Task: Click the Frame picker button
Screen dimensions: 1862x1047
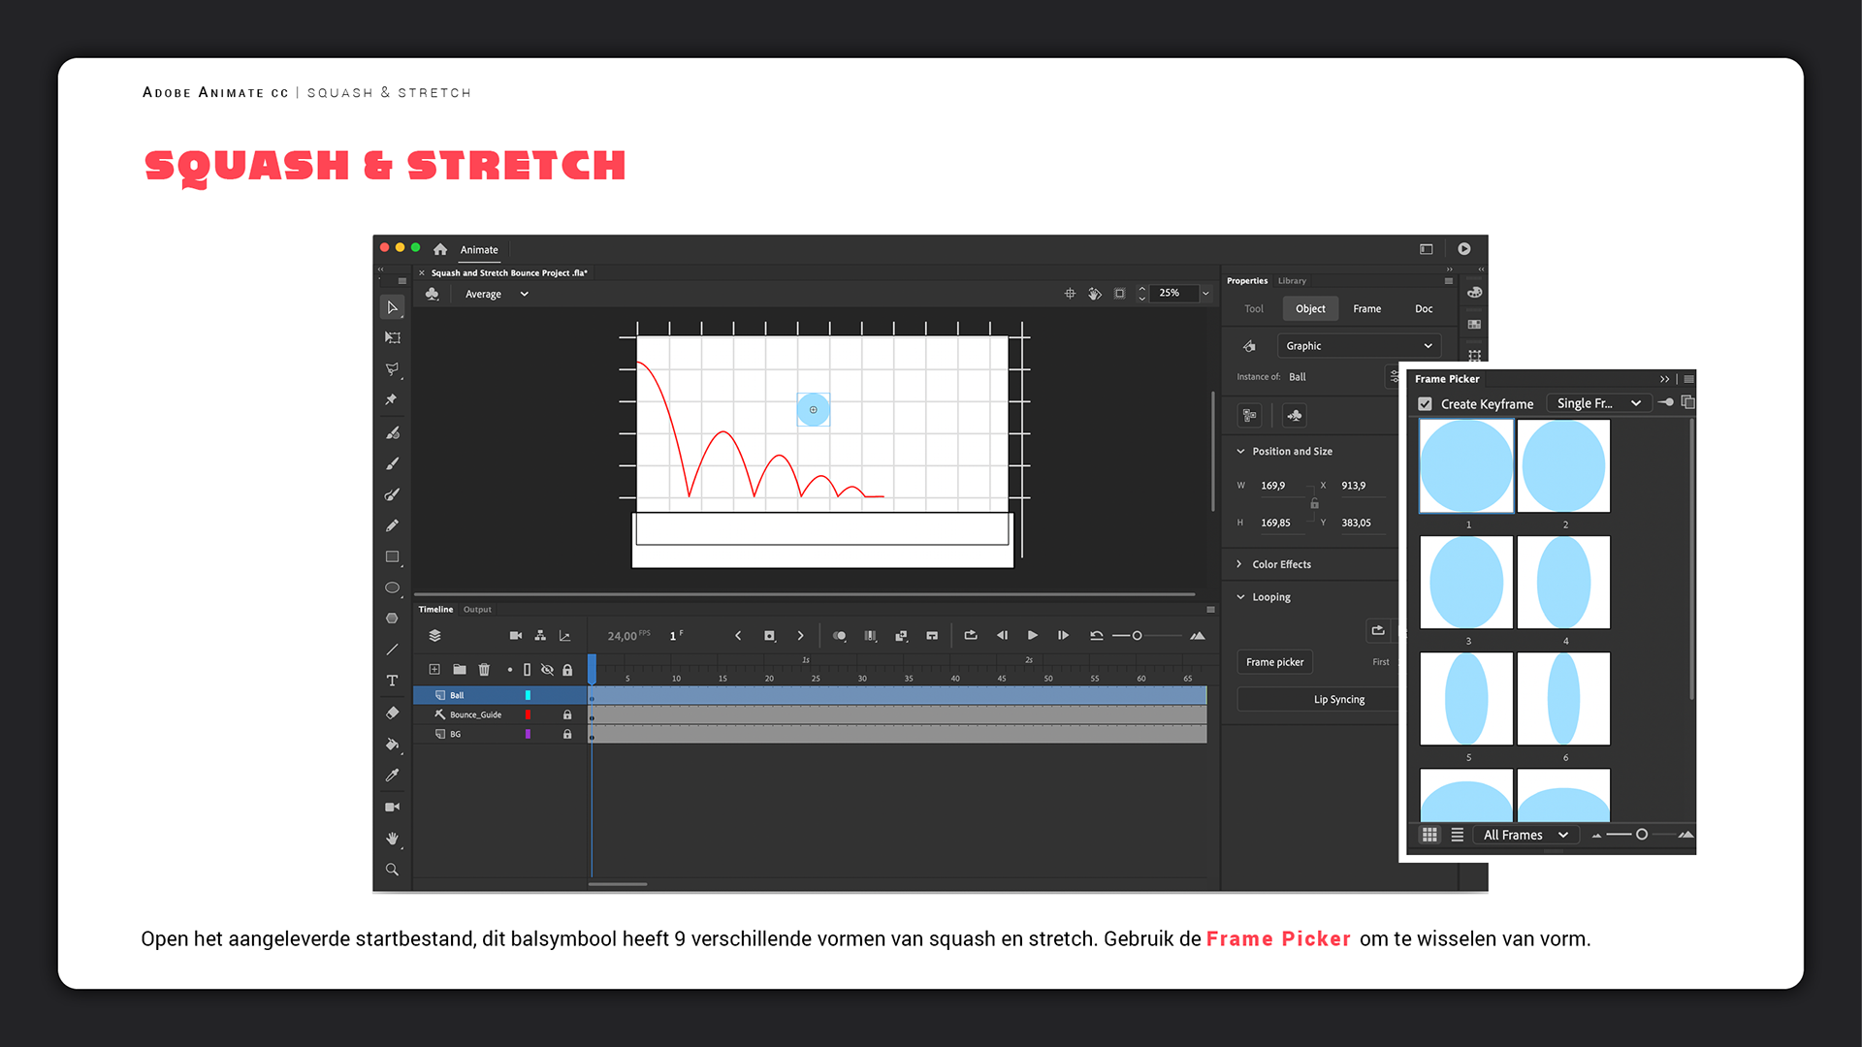Action: 1274,662
